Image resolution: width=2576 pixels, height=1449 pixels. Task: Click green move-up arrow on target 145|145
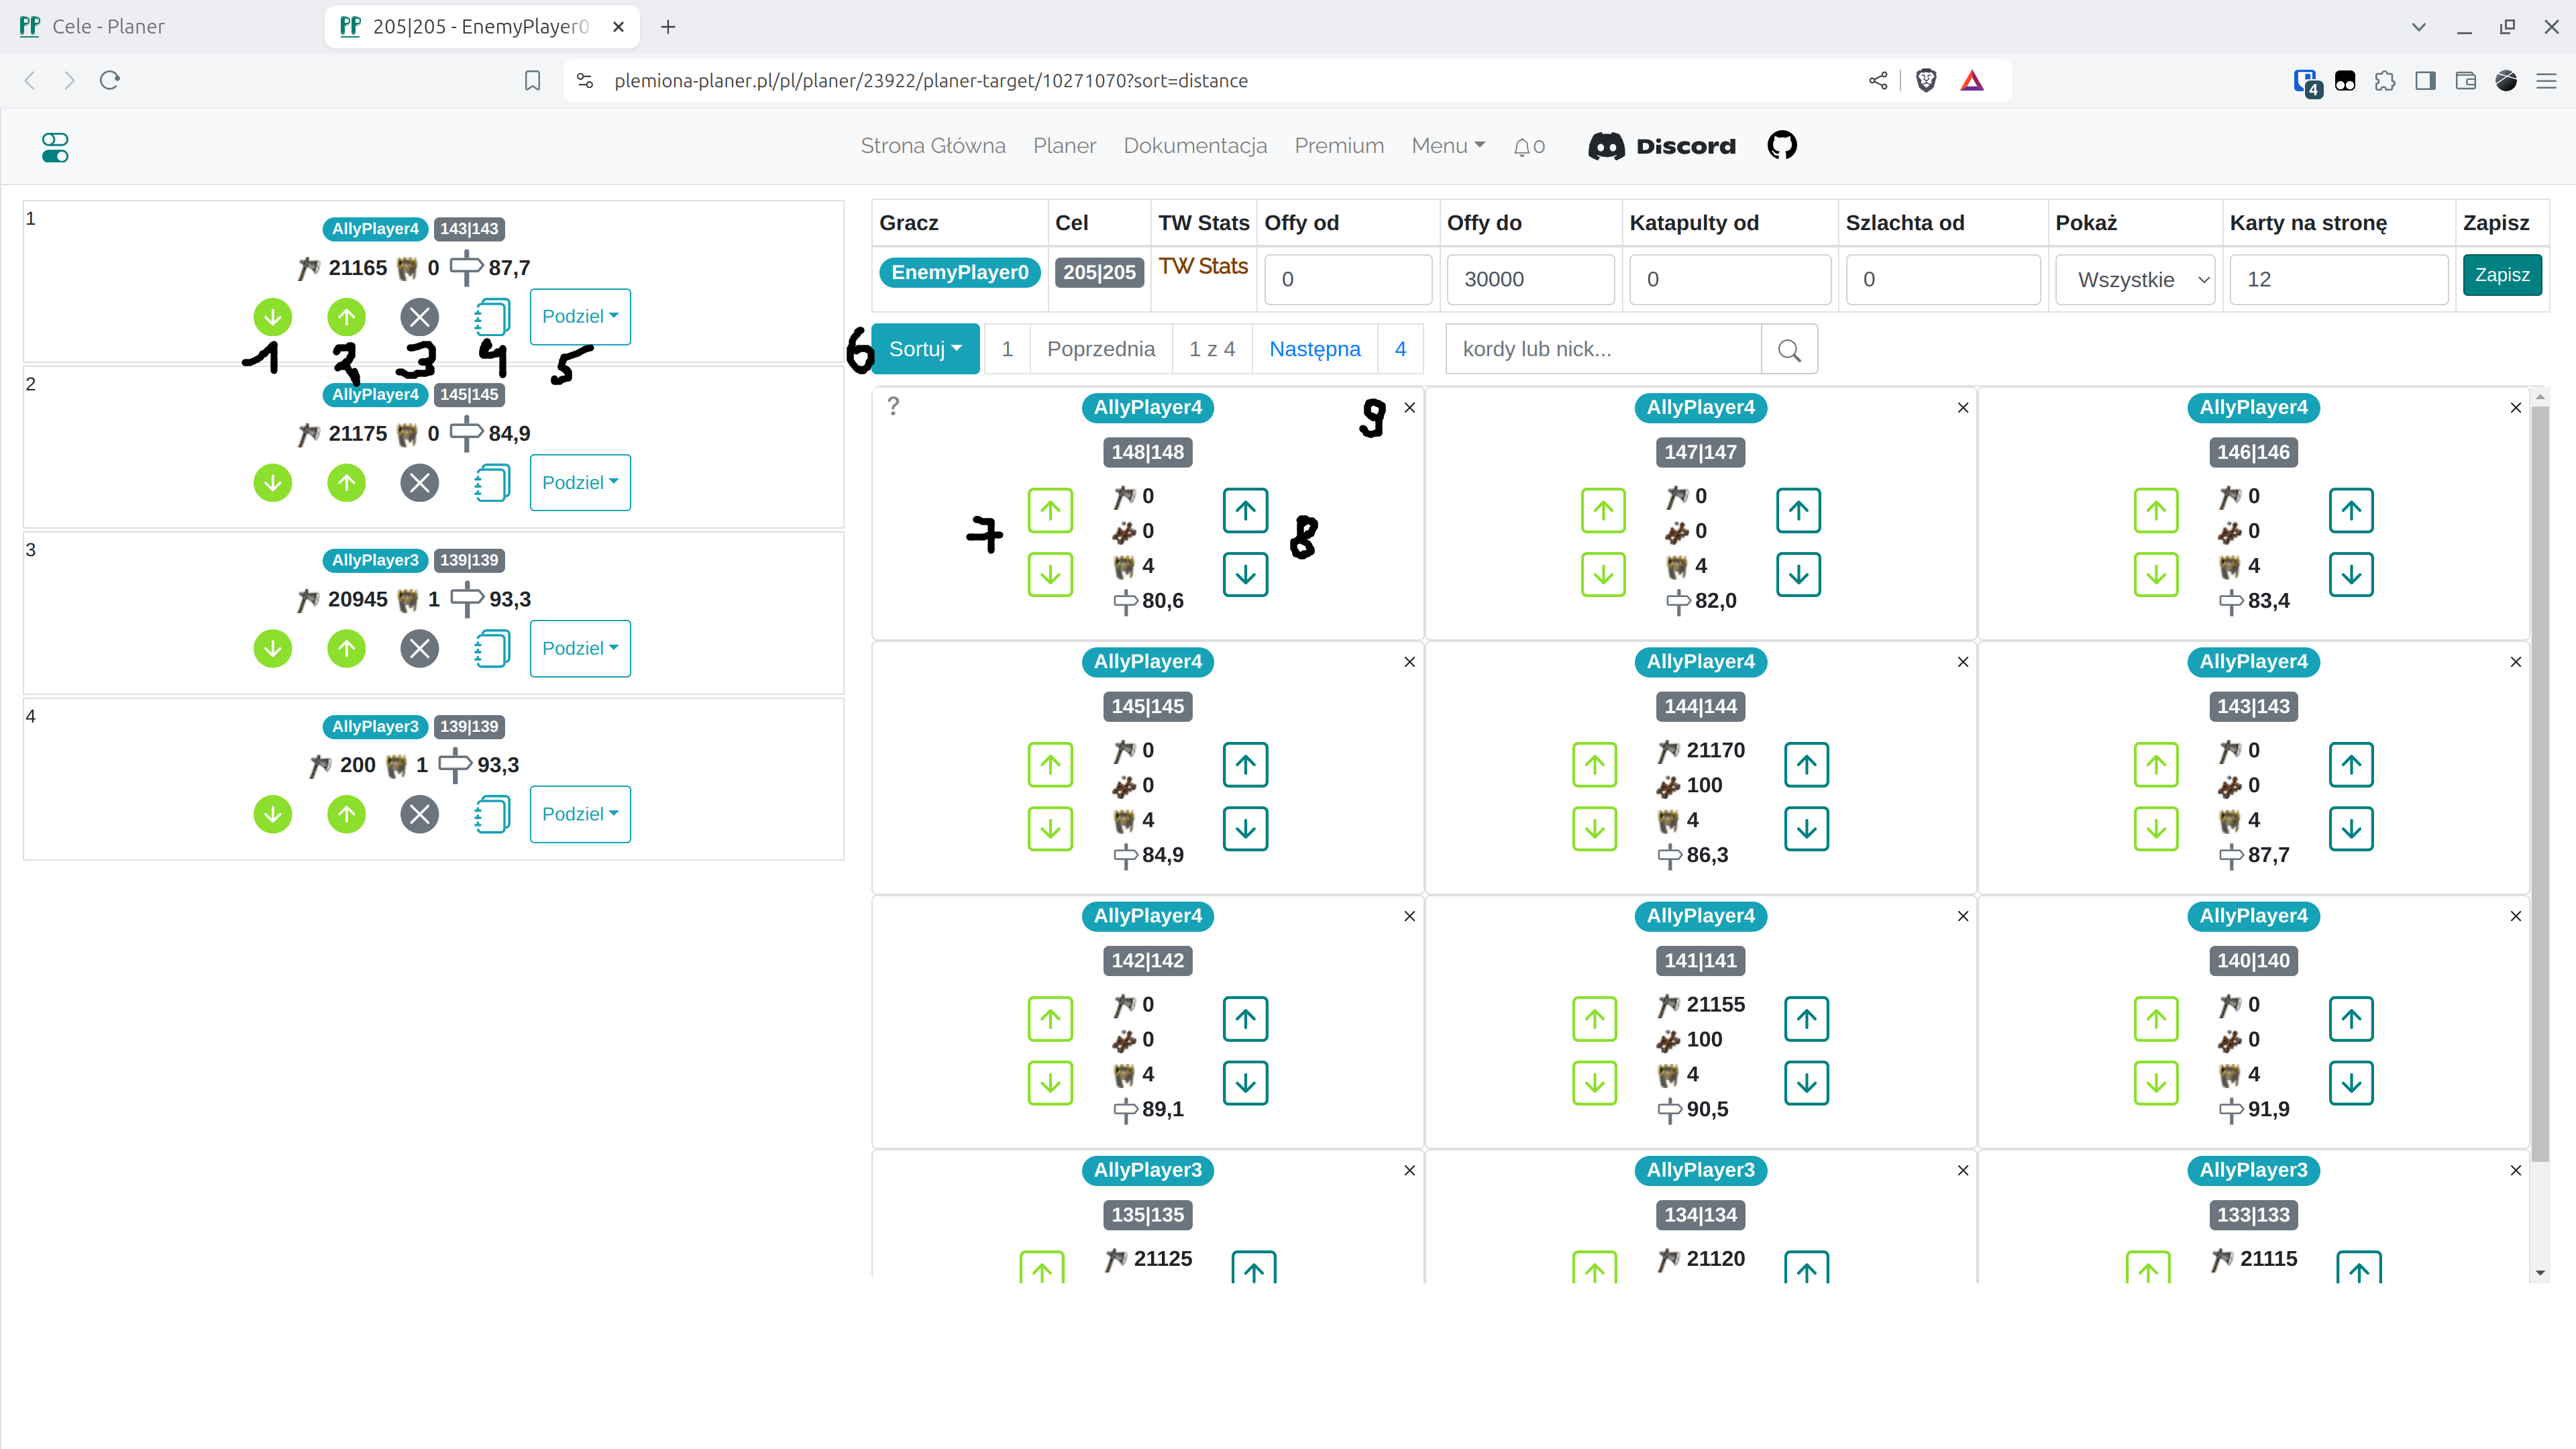point(346,483)
